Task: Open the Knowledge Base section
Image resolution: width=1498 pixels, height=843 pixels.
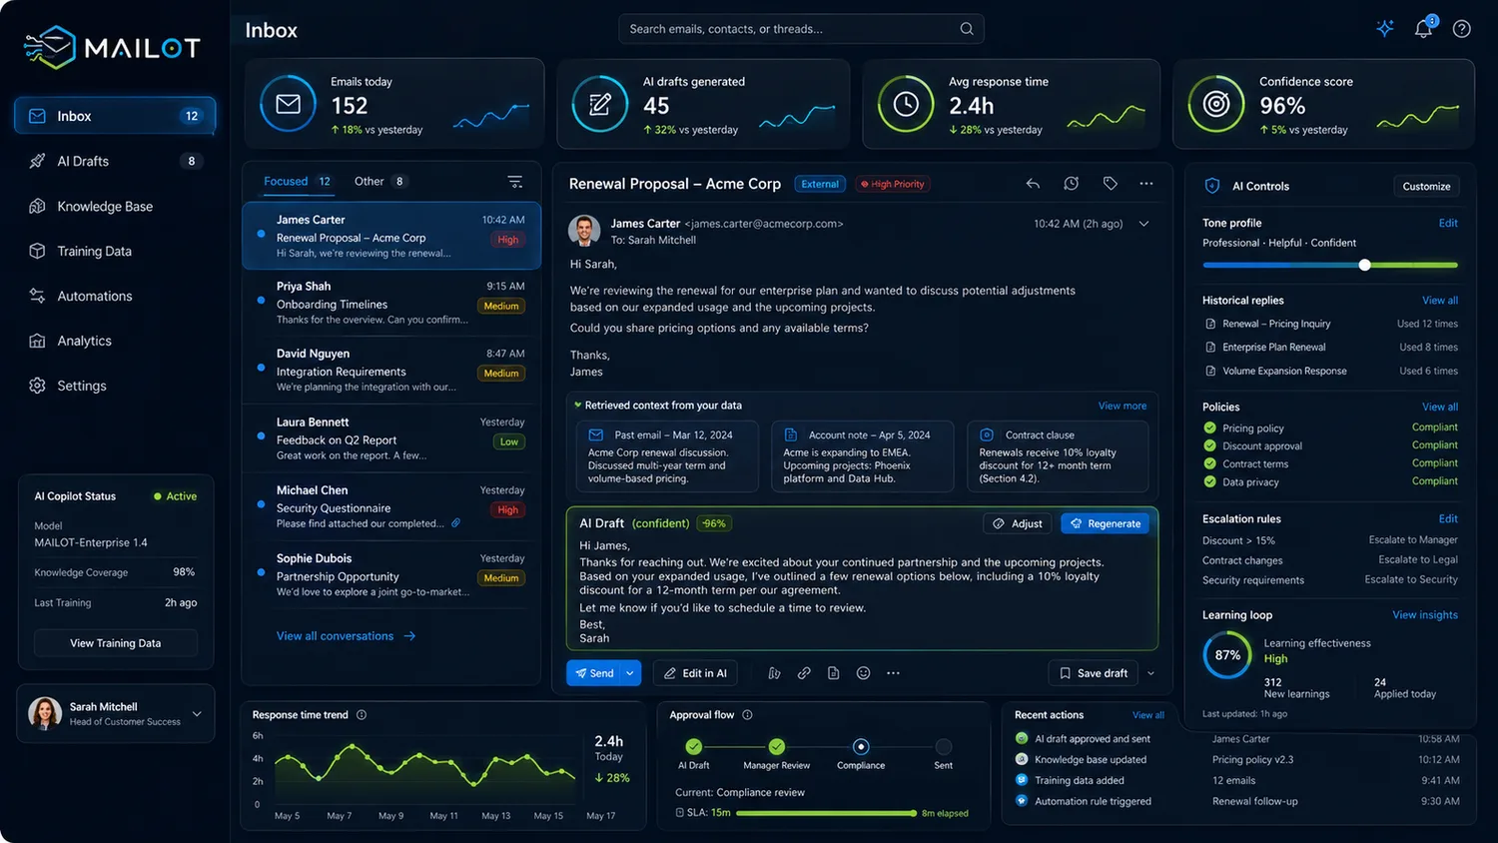Action: click(x=115, y=207)
